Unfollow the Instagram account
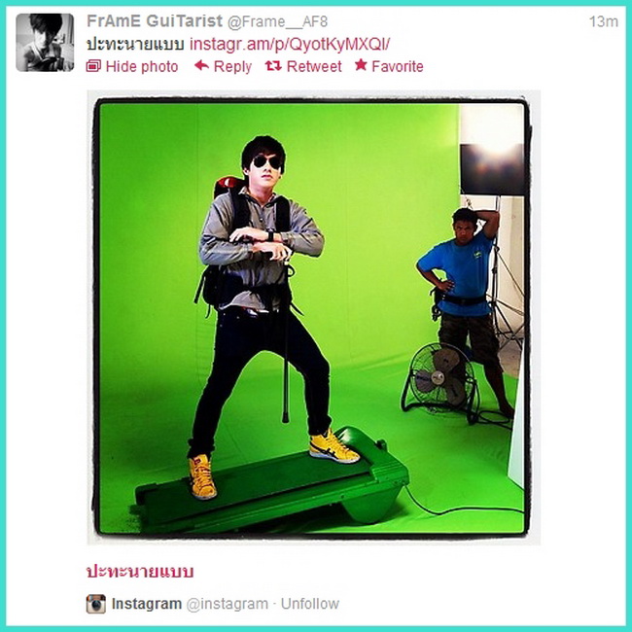The image size is (632, 632). click(x=310, y=604)
